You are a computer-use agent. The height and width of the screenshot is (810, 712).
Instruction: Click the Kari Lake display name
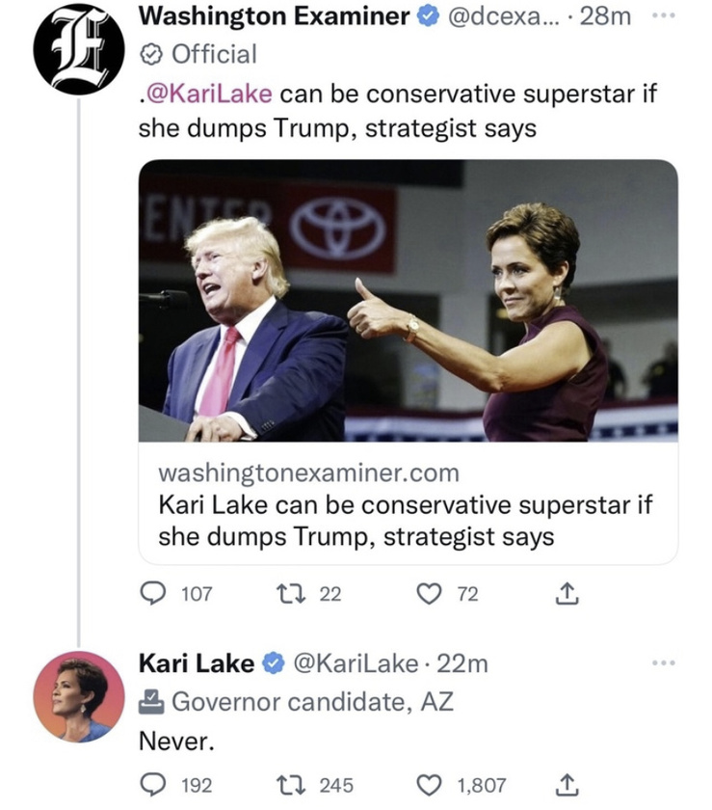coord(198,663)
